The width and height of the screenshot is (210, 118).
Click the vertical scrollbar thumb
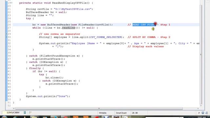click(201, 55)
